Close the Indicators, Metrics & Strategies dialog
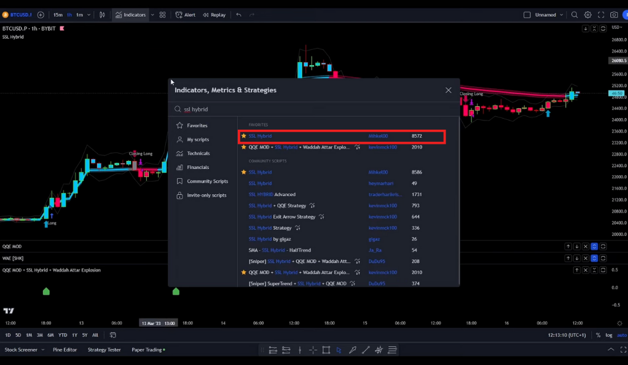Viewport: 628px width, 365px height. pos(449,90)
